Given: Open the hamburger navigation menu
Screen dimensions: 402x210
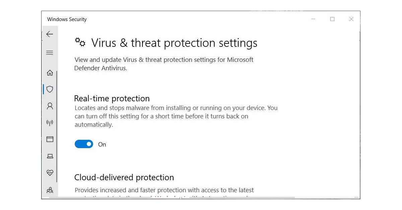Looking at the screenshot, I should point(50,52).
